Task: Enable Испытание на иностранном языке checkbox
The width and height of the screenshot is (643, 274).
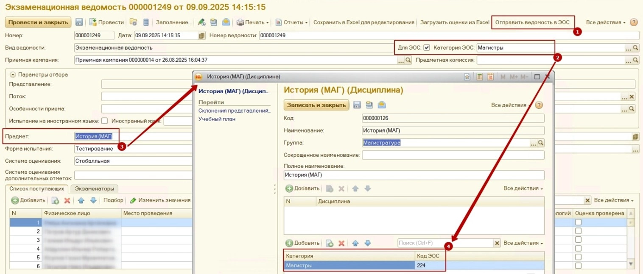Action: (x=104, y=121)
